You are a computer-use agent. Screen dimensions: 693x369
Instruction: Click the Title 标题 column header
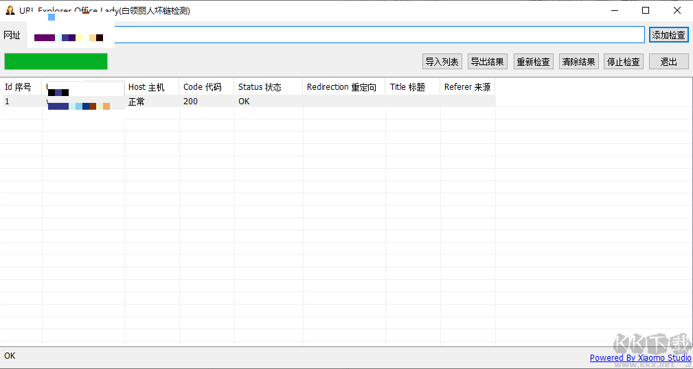pos(412,87)
